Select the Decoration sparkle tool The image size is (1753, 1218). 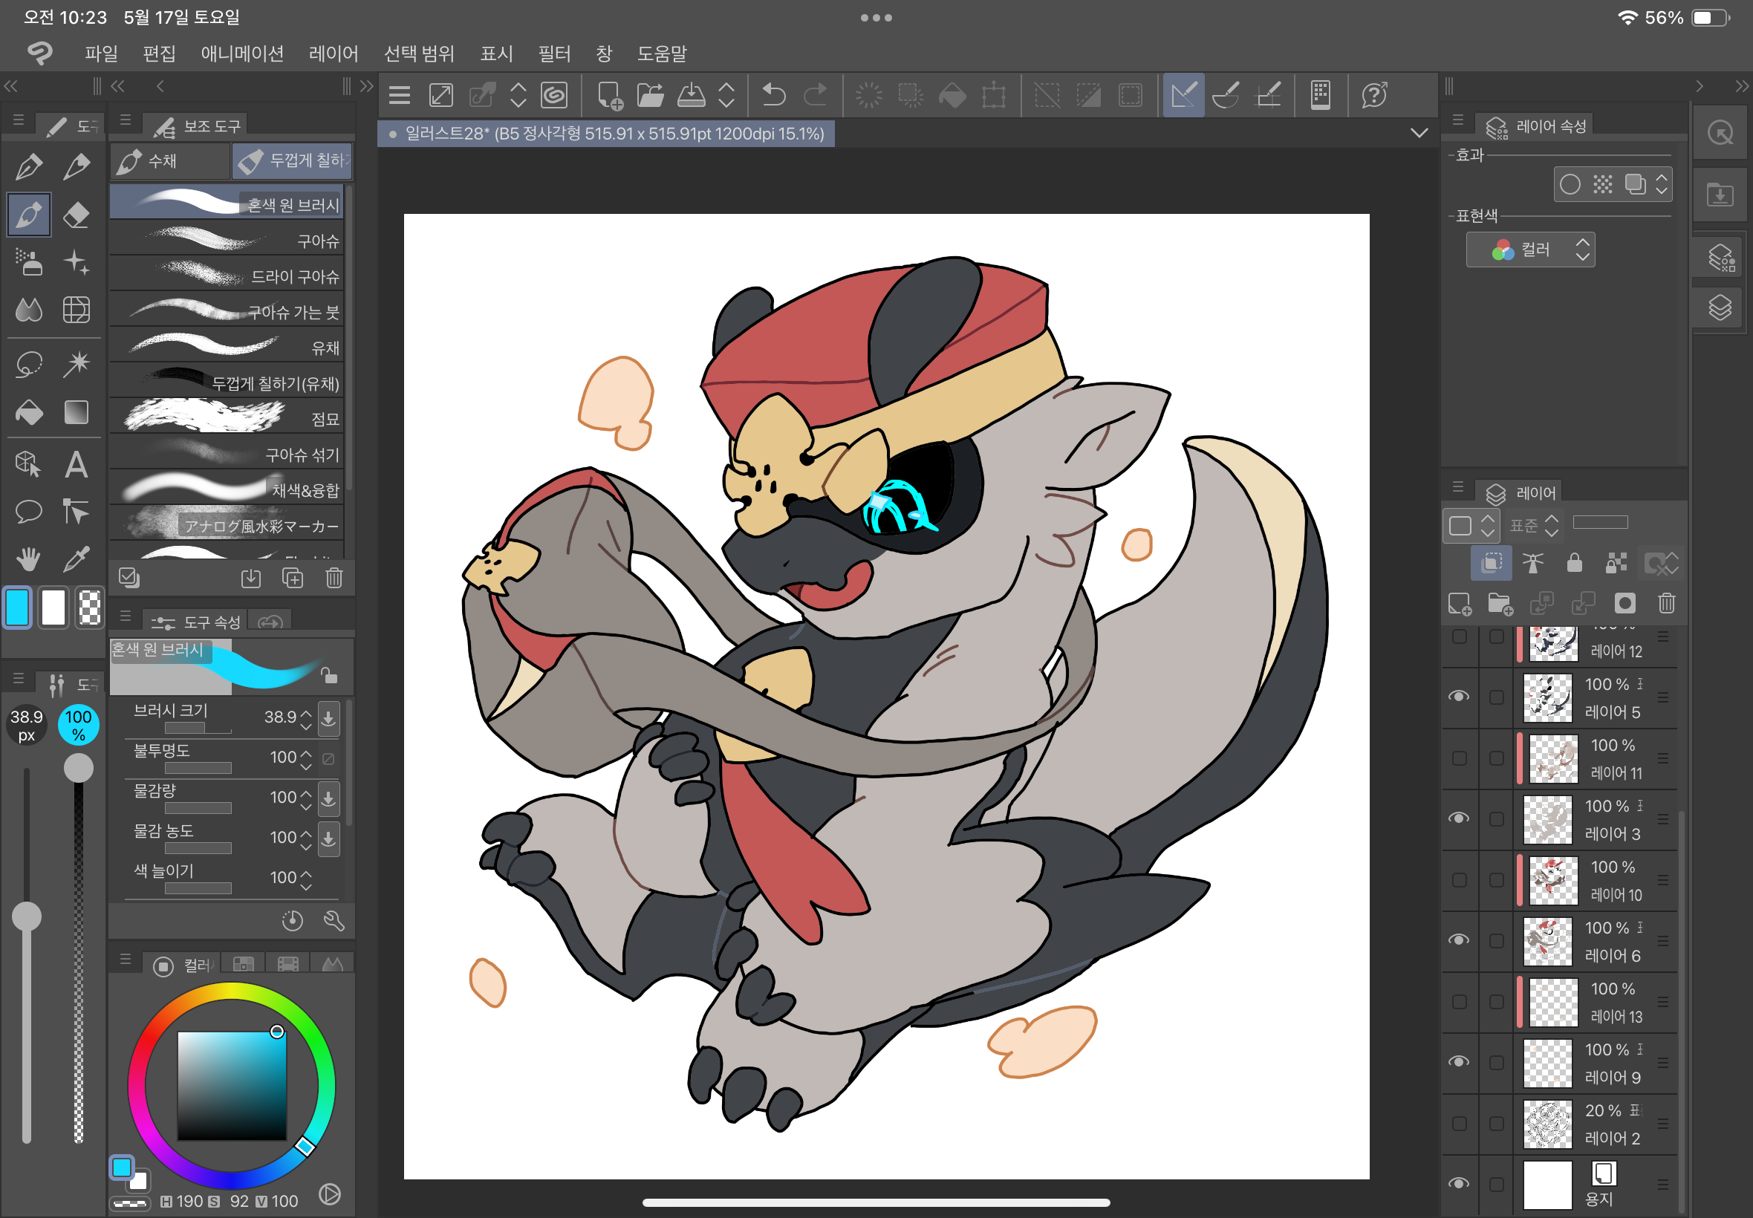[x=76, y=262]
